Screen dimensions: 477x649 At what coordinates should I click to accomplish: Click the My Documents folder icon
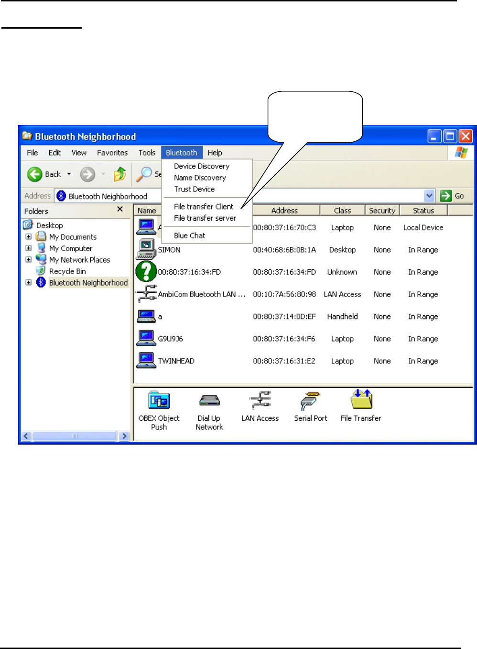[x=41, y=236]
